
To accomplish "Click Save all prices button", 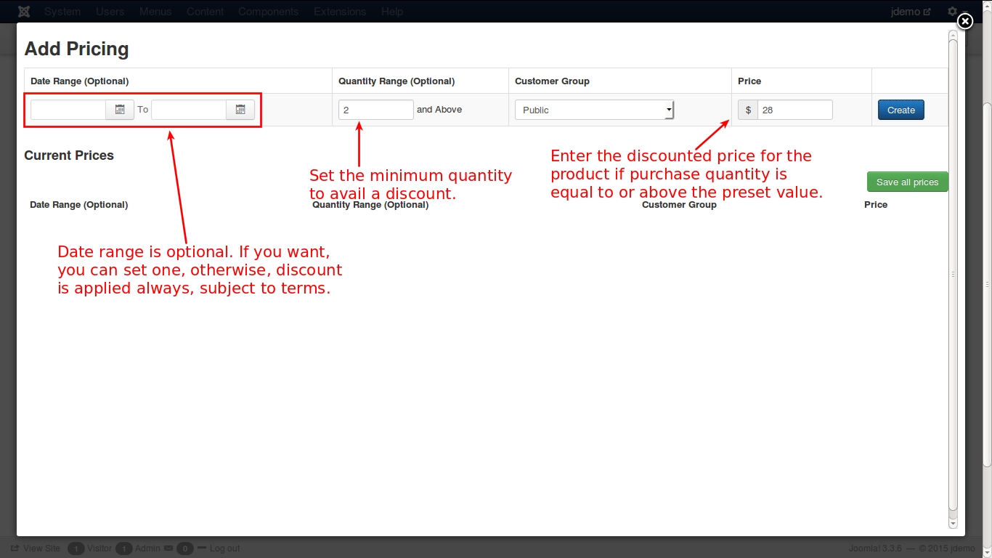I will pos(907,182).
